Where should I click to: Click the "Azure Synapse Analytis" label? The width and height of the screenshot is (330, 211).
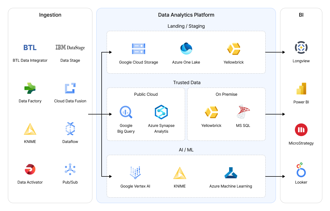point(161,128)
